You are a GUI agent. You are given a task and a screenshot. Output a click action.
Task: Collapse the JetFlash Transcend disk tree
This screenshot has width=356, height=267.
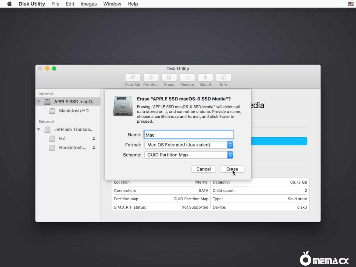[x=39, y=130]
